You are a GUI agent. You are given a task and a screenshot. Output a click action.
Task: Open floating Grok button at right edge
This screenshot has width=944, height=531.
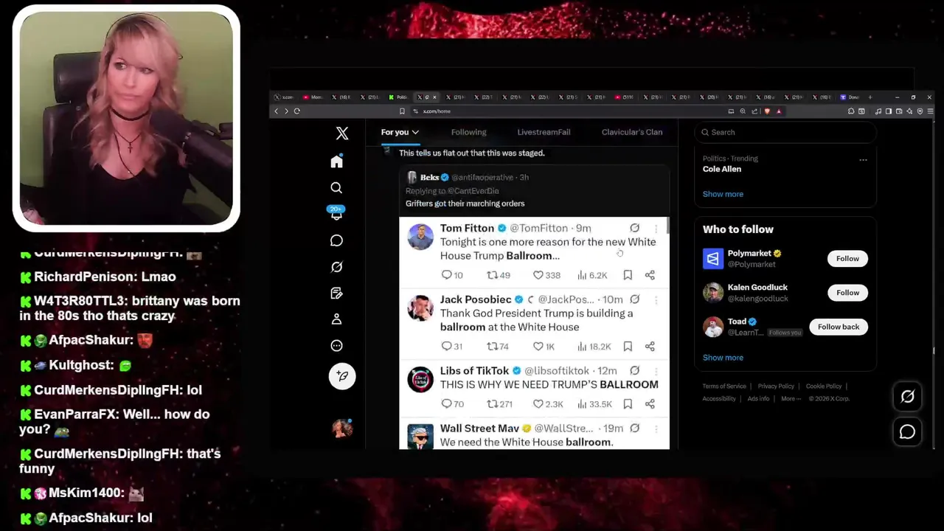click(x=907, y=397)
